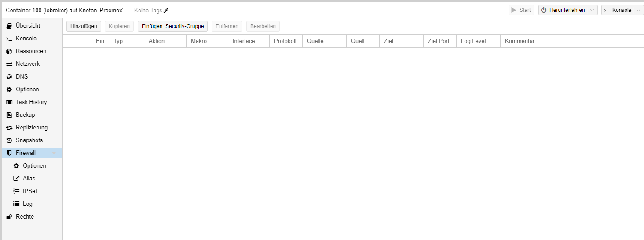Click the Übersicht book icon in sidebar
This screenshot has width=644, height=240.
pyautogui.click(x=9, y=26)
